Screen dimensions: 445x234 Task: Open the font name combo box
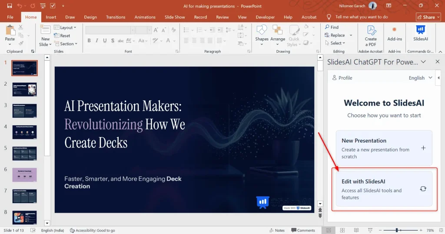[x=110, y=30]
